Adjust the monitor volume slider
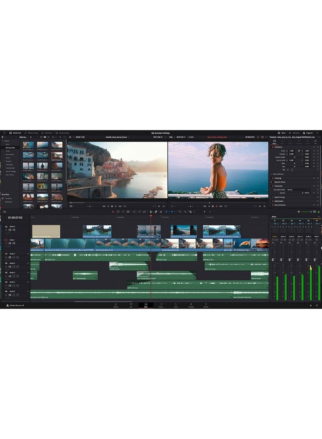322x439 pixels. (x=307, y=212)
